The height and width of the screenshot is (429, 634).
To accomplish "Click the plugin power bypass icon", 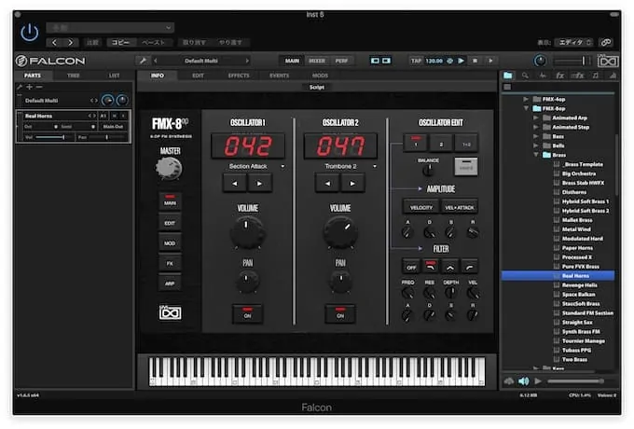I will point(30,33).
